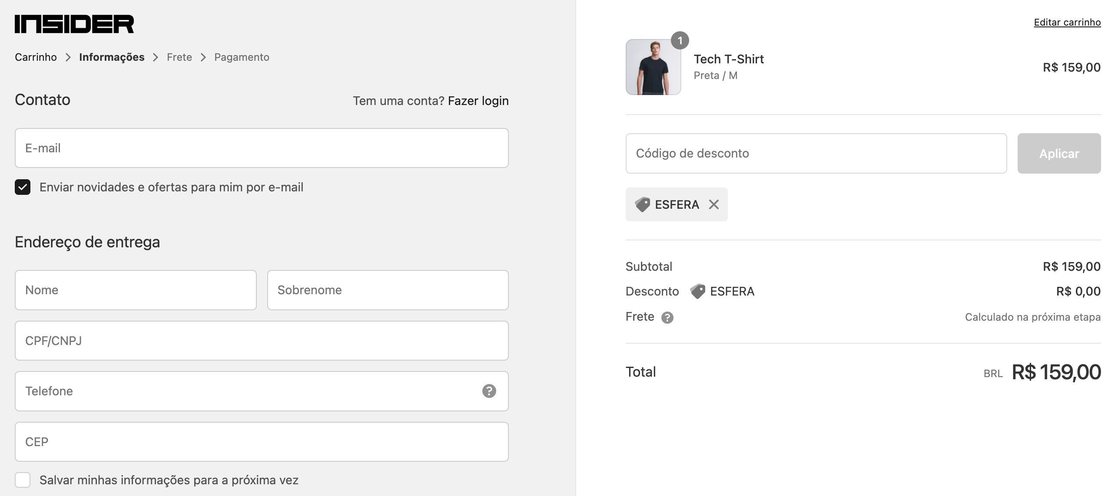This screenshot has width=1118, height=496.
Task: Click into the CPF/CNPJ field
Action: (262, 341)
